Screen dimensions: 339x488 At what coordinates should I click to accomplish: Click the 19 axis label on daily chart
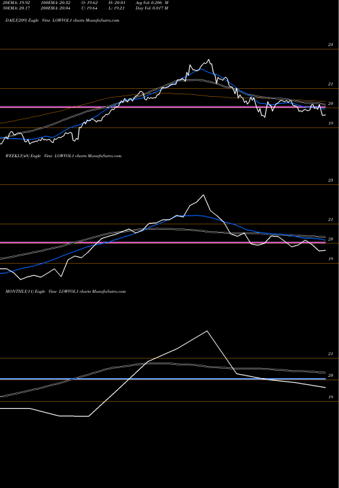330,123
